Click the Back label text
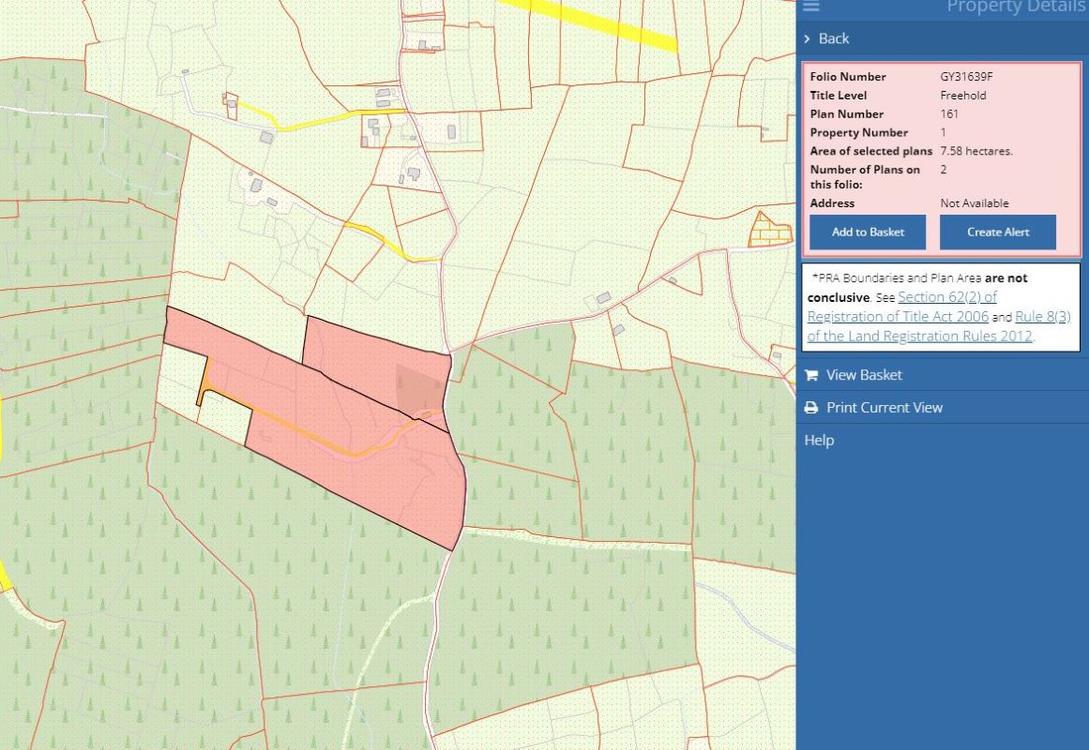 pyautogui.click(x=834, y=38)
